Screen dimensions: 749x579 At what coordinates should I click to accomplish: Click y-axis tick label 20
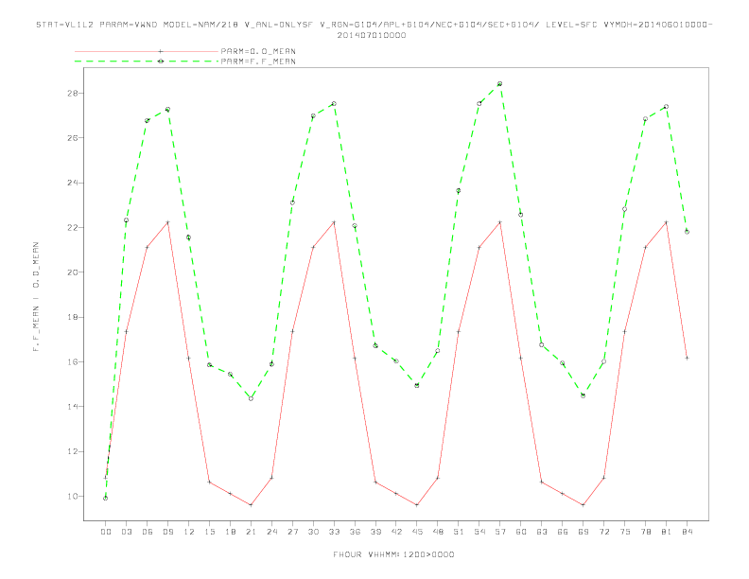click(x=73, y=272)
